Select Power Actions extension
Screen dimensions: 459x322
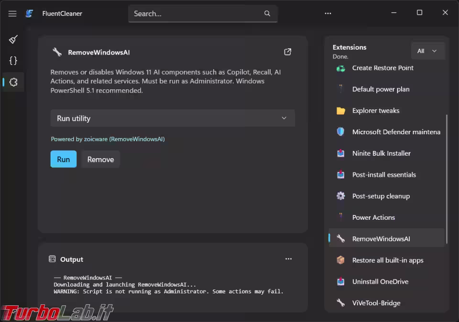pos(387,217)
